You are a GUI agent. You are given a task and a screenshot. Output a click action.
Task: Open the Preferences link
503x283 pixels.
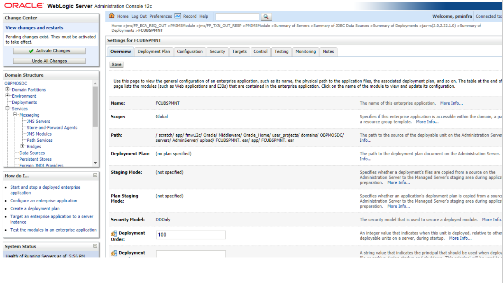click(161, 16)
